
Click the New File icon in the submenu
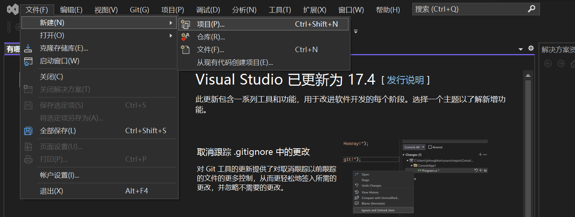(185, 49)
